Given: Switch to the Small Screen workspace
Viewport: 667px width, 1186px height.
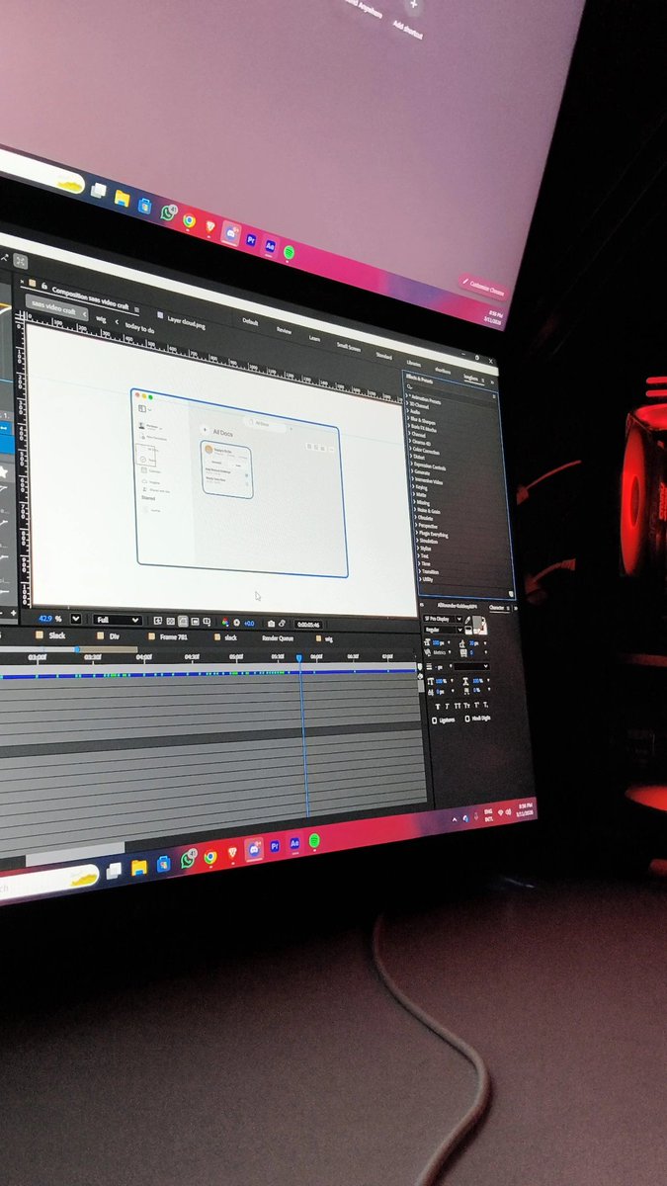Looking at the screenshot, I should tap(349, 347).
